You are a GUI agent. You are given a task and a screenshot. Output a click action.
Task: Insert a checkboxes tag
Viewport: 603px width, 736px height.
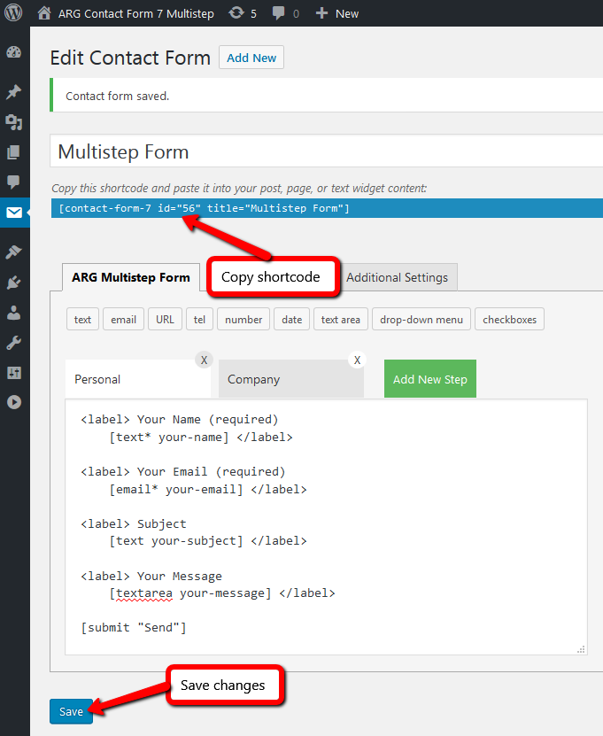click(510, 319)
